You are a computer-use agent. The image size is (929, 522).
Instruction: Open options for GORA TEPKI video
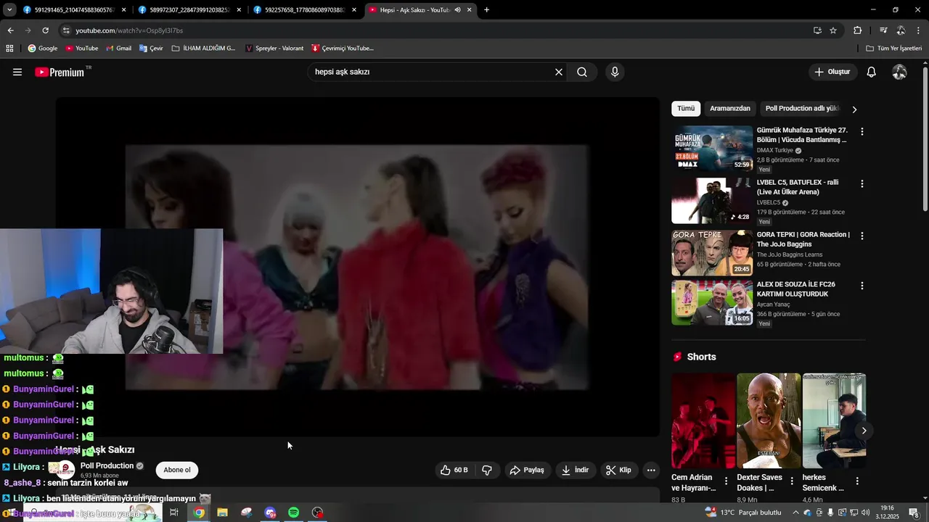tap(862, 236)
